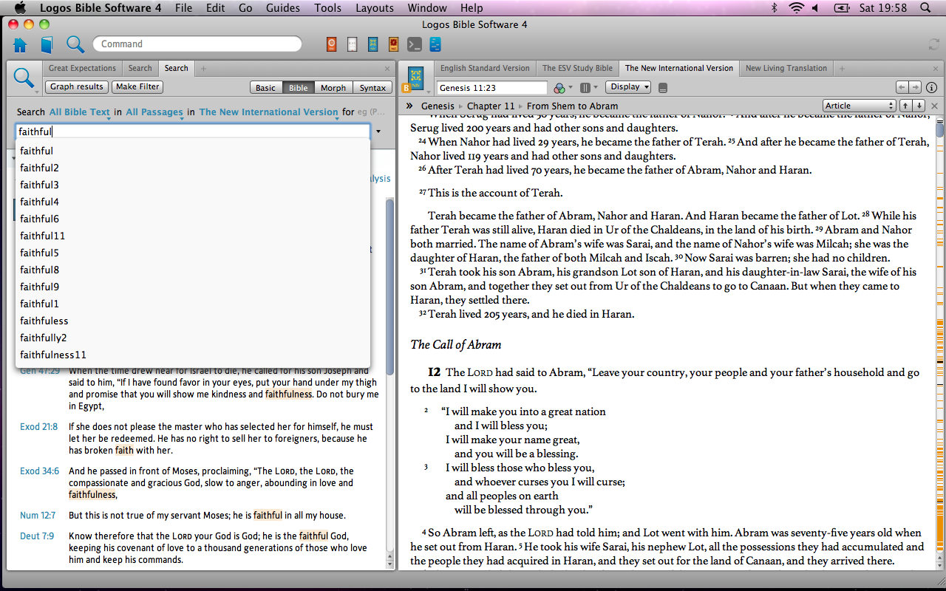Close the Bible panel locator bar
Viewport: 946px width, 591px height.
point(934,106)
